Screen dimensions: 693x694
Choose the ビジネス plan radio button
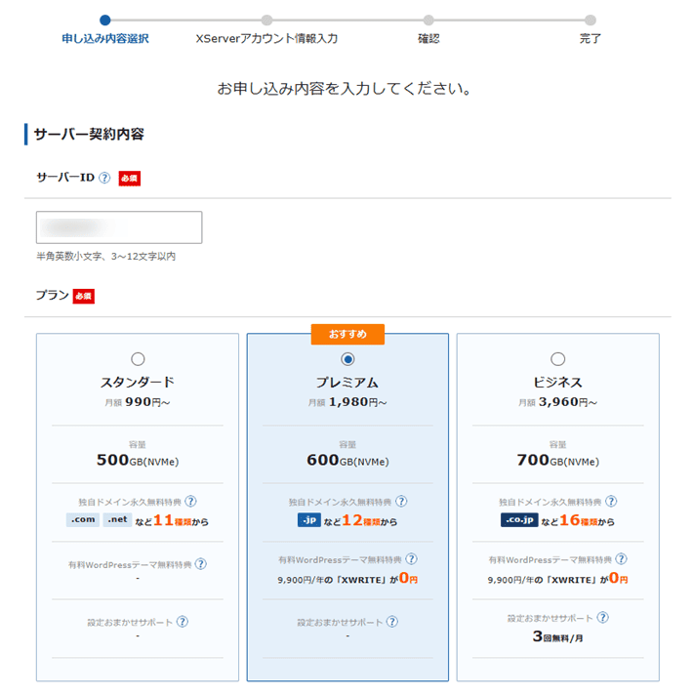(558, 359)
